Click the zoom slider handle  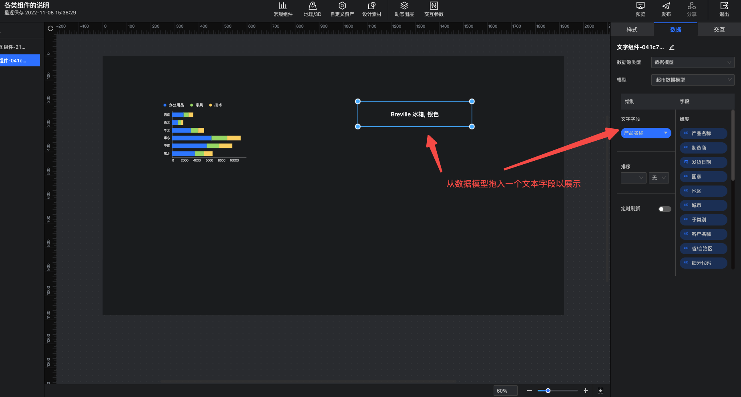tap(548, 391)
